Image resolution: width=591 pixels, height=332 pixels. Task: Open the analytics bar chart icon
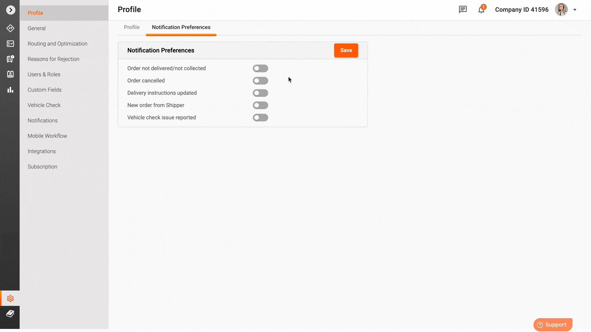[10, 90]
